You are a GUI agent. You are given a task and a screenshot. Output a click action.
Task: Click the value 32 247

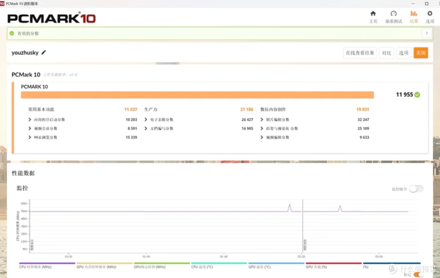[x=363, y=120]
